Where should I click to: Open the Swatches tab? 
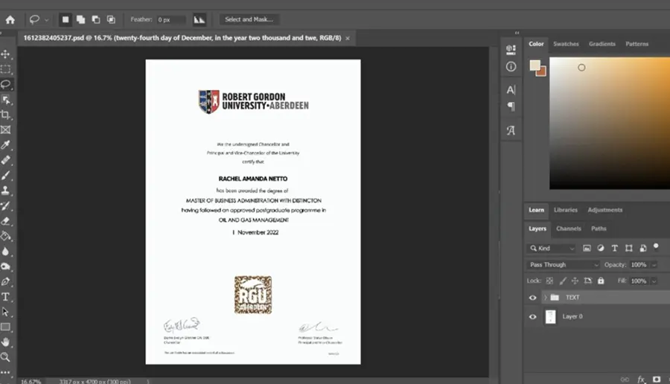tap(566, 44)
